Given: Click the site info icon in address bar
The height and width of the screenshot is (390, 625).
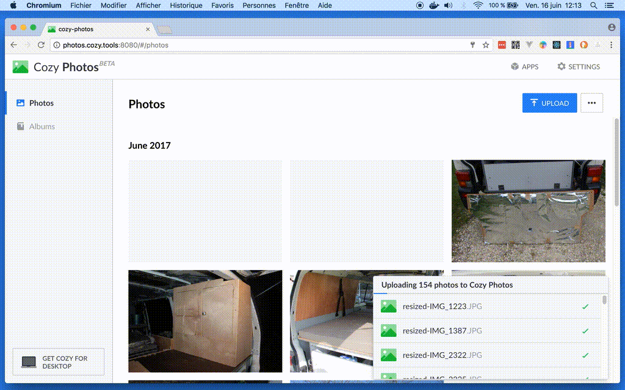Looking at the screenshot, I should [57, 45].
